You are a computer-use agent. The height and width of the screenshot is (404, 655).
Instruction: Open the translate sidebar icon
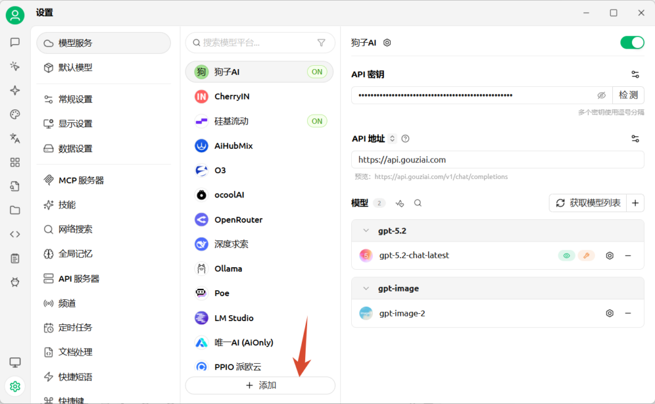click(15, 138)
